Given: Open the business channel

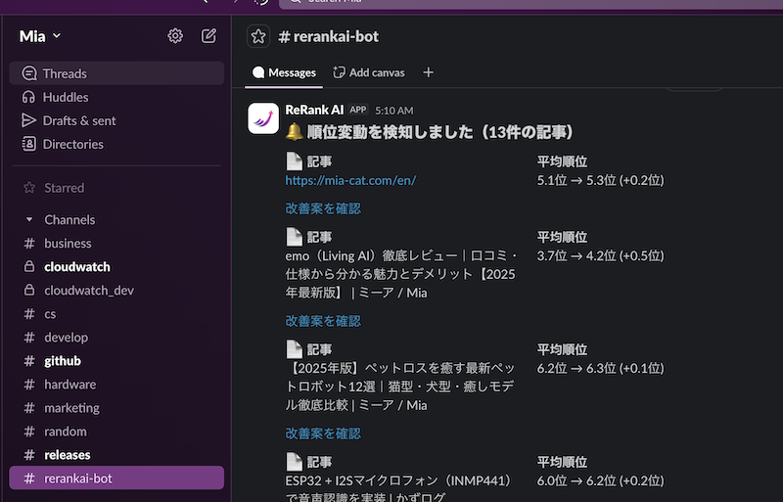Looking at the screenshot, I should (x=116, y=244).
